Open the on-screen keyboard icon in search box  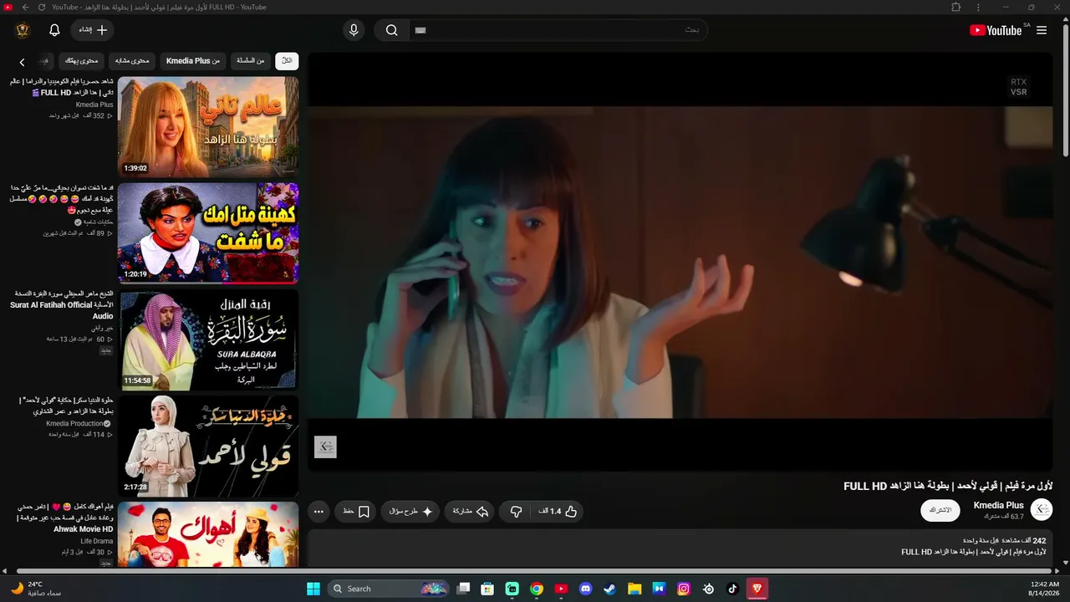[420, 30]
